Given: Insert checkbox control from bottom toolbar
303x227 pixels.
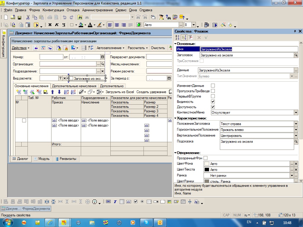Looking at the screenshot, I should tap(136, 202).
